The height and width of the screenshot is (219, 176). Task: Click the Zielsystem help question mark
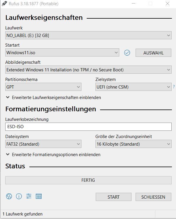[174, 87]
